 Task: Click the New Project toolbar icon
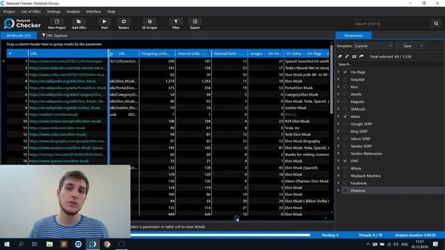coord(57,24)
